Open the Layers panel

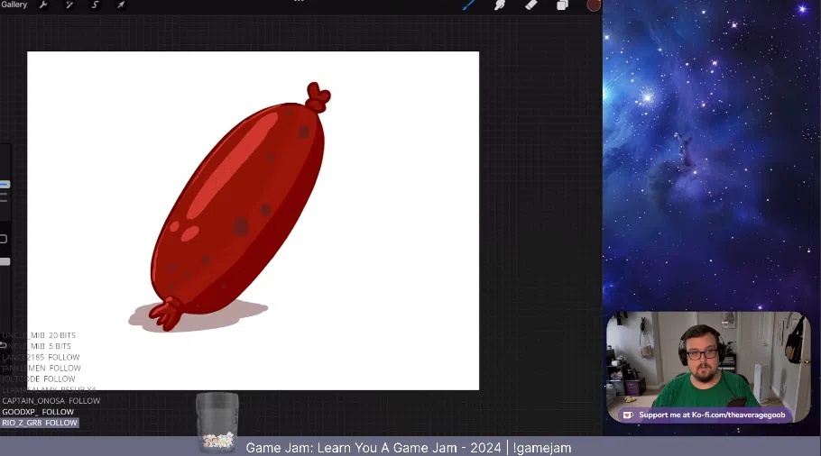562,5
